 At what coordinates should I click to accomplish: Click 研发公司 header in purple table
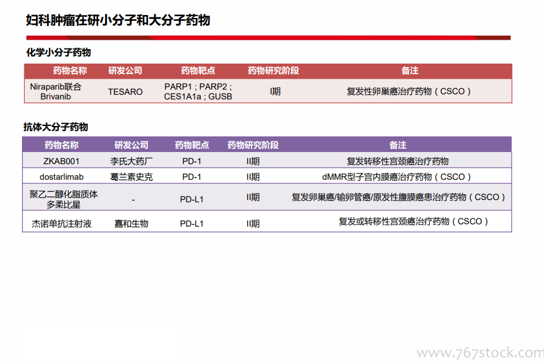pos(132,145)
